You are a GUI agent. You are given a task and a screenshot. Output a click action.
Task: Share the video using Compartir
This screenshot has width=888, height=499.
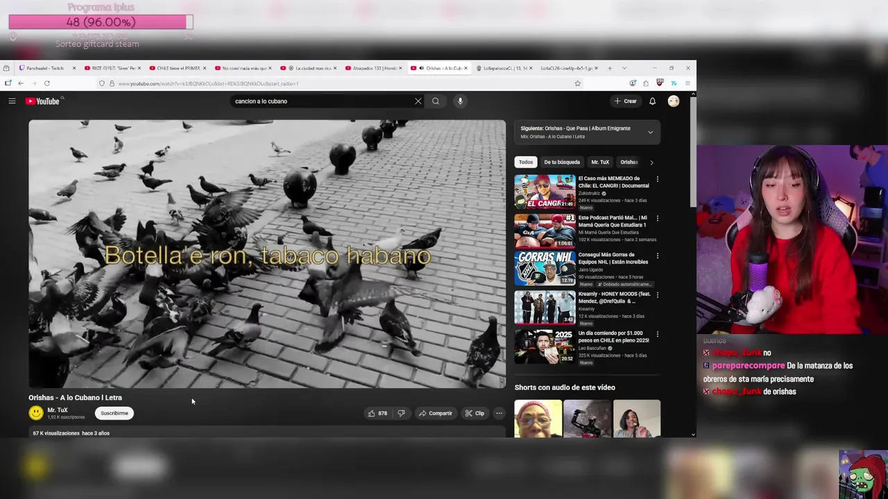pos(435,413)
